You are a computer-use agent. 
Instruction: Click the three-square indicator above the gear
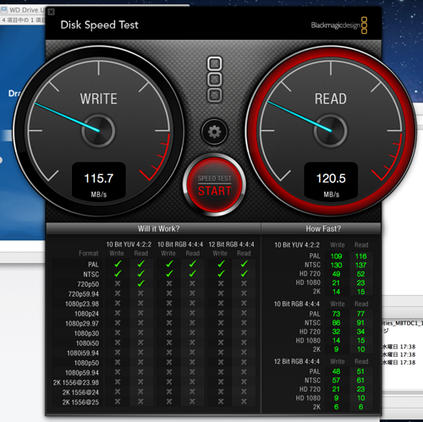point(215,79)
